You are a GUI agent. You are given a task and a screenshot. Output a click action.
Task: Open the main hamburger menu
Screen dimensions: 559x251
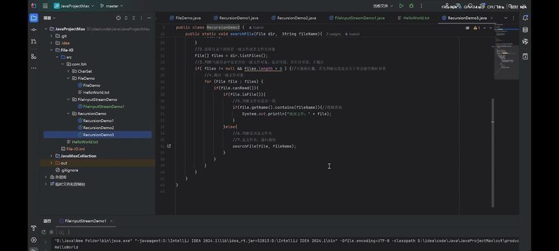click(45, 6)
